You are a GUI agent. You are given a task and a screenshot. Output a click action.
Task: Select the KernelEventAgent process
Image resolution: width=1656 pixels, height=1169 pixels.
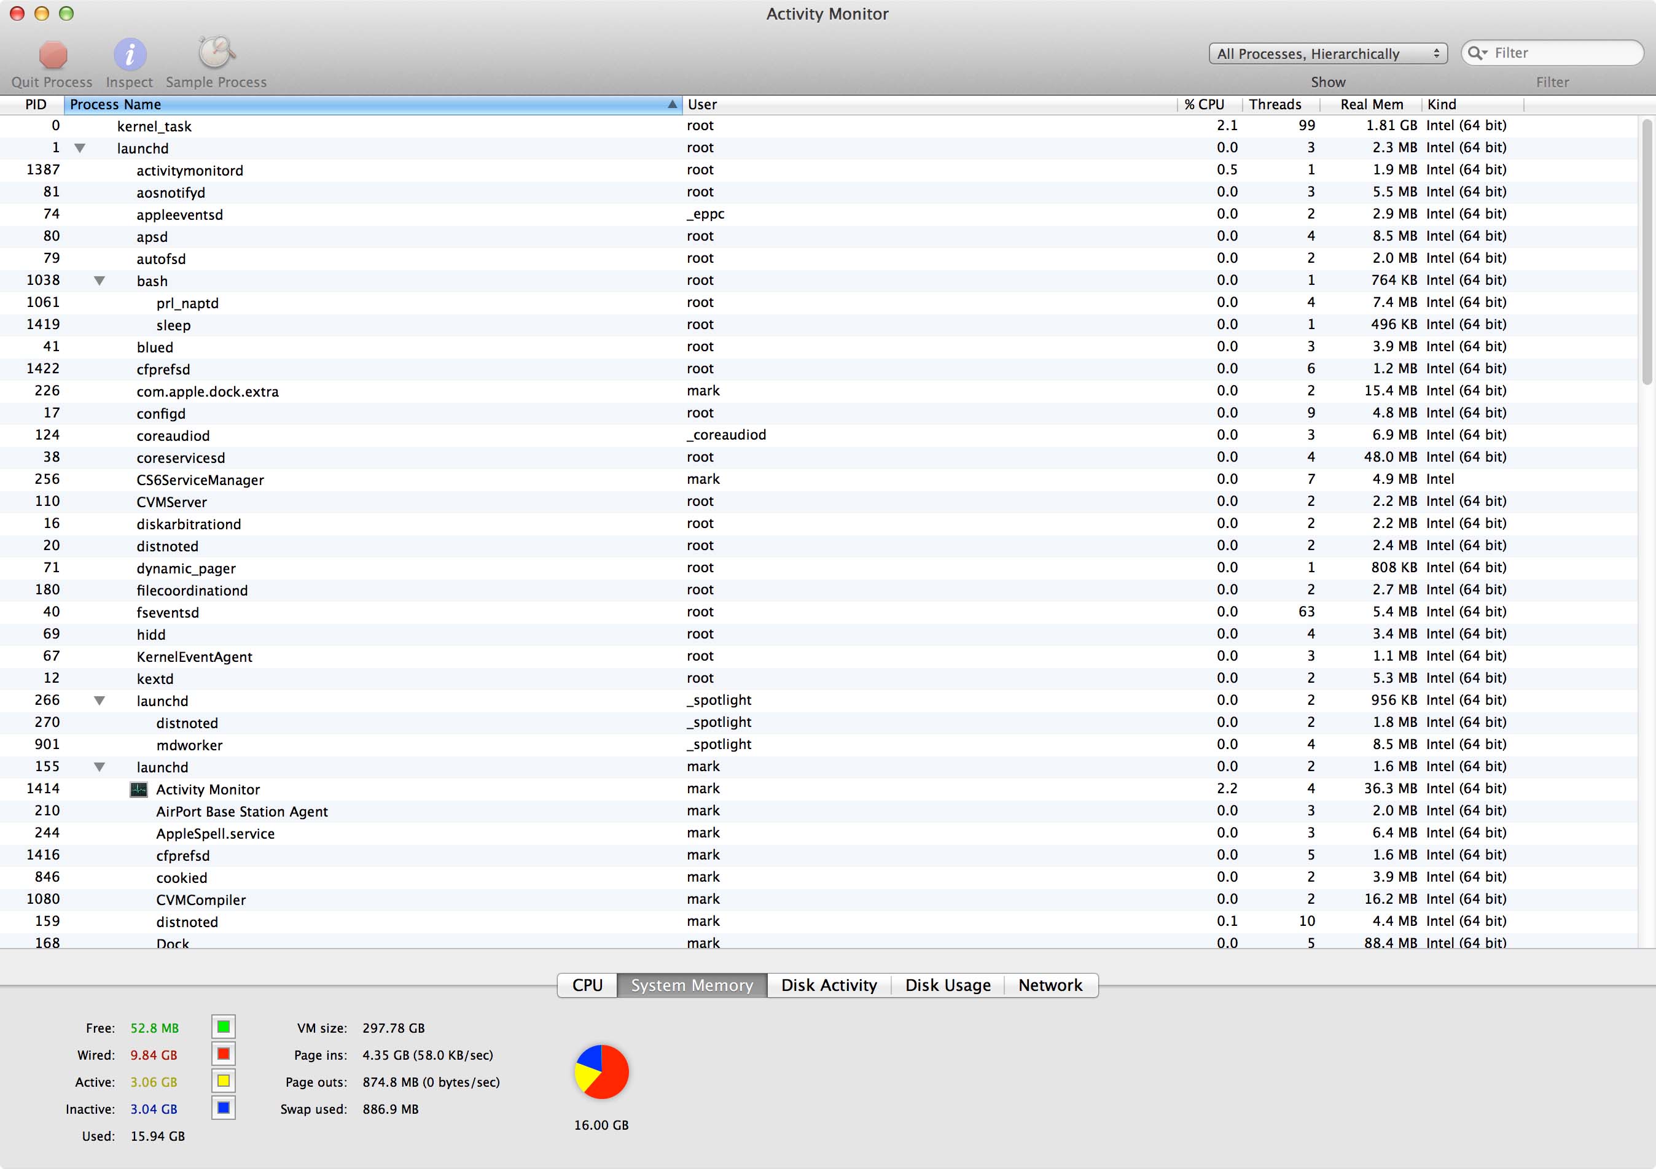click(x=819, y=656)
